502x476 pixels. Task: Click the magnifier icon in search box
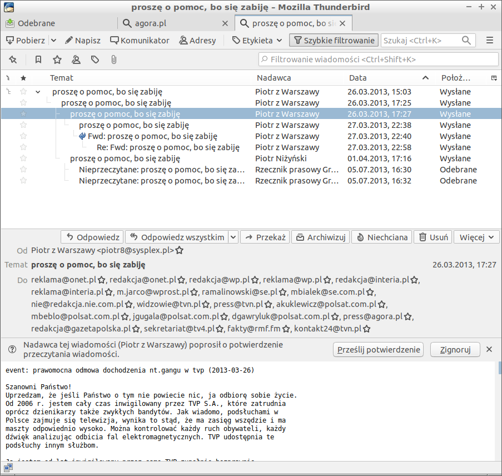(466, 41)
